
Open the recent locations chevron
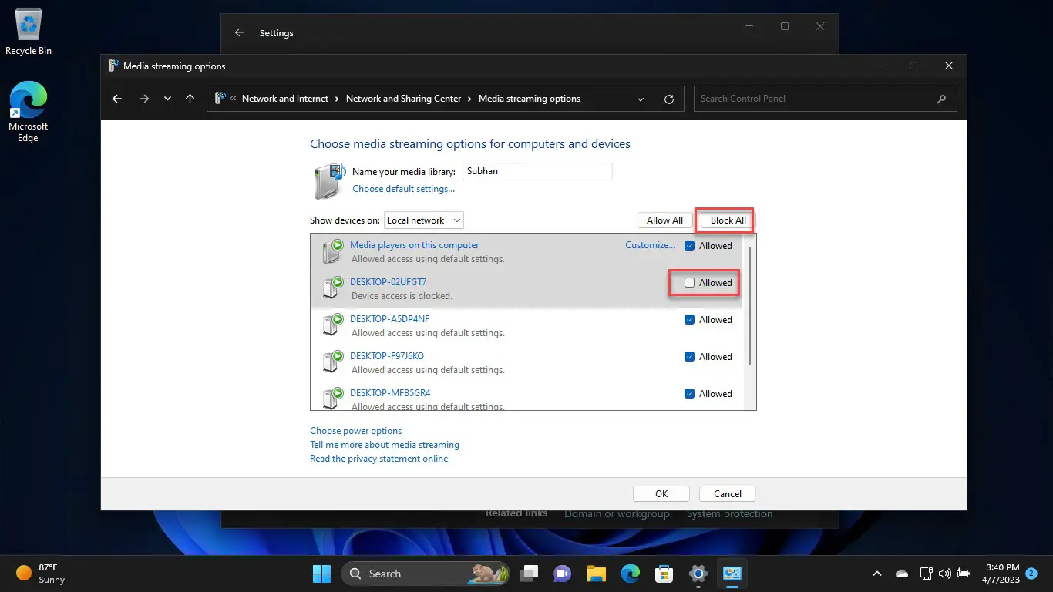click(x=167, y=99)
